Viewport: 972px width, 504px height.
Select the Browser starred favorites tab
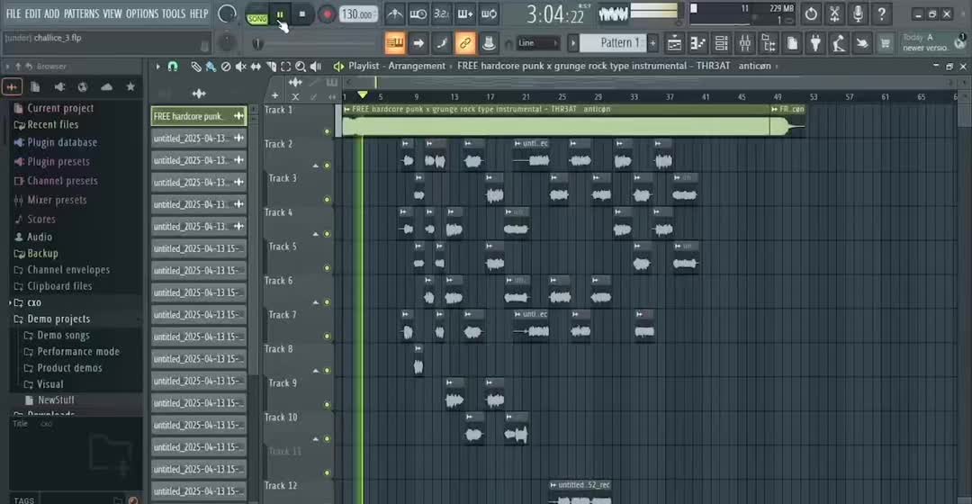pyautogui.click(x=130, y=86)
